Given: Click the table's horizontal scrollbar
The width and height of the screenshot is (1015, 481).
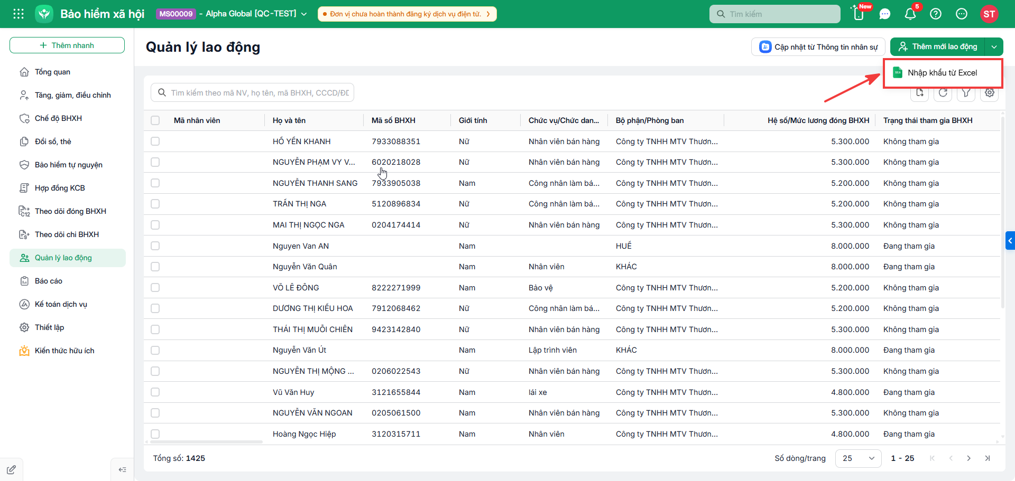Looking at the screenshot, I should pos(206,441).
